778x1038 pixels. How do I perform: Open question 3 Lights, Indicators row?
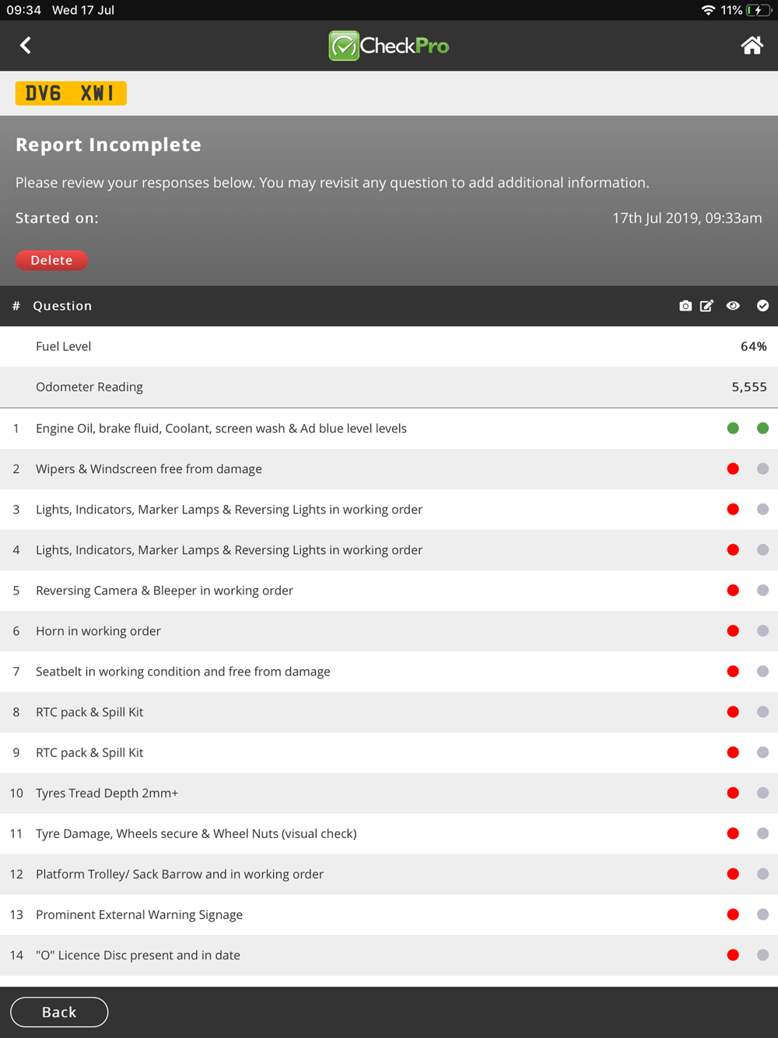click(x=389, y=509)
